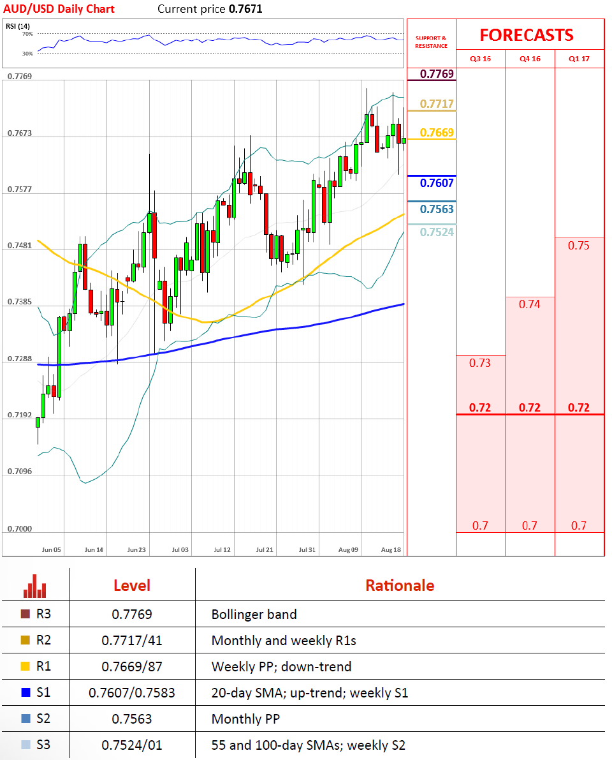Click the Aug 09 date marker
This screenshot has width=612, height=760.
point(349,549)
